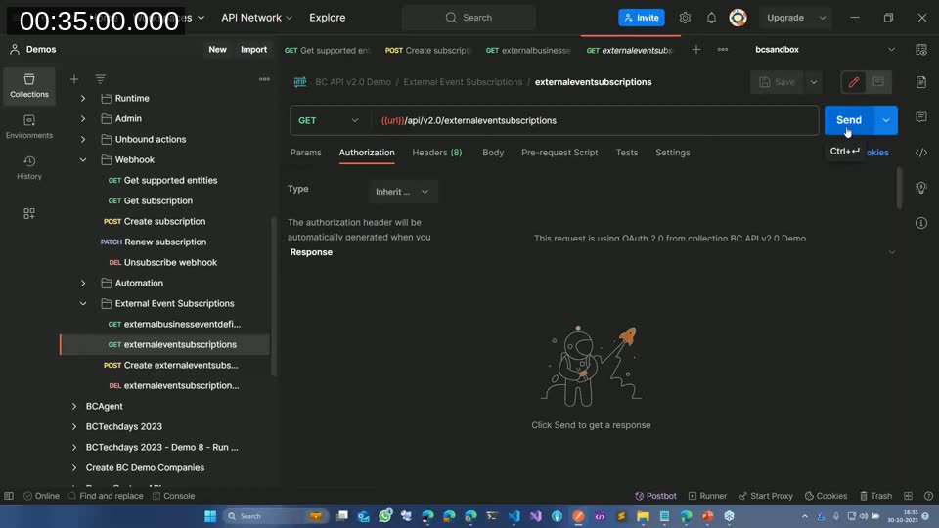This screenshot has width=939, height=528.
Task: Open the API Network menu
Action: tap(257, 18)
